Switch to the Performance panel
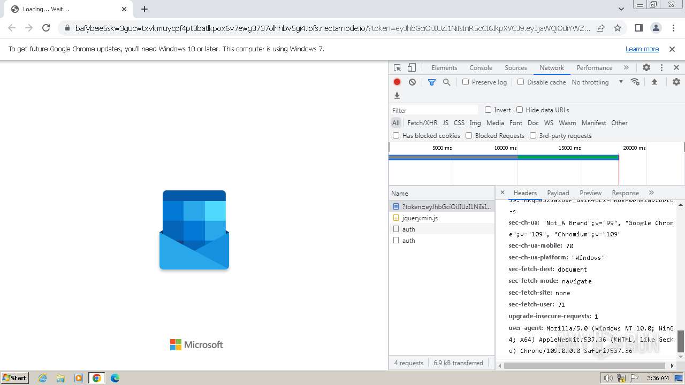 pos(595,68)
